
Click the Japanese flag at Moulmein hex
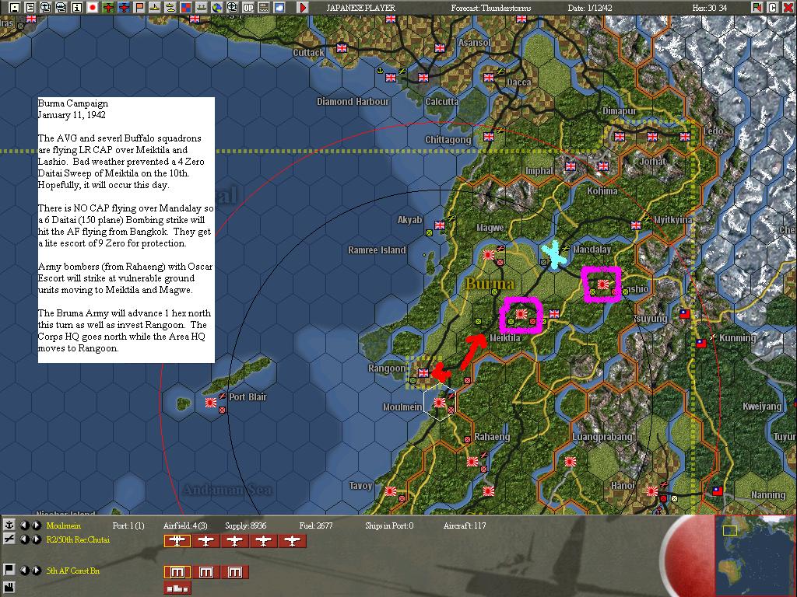coord(439,403)
